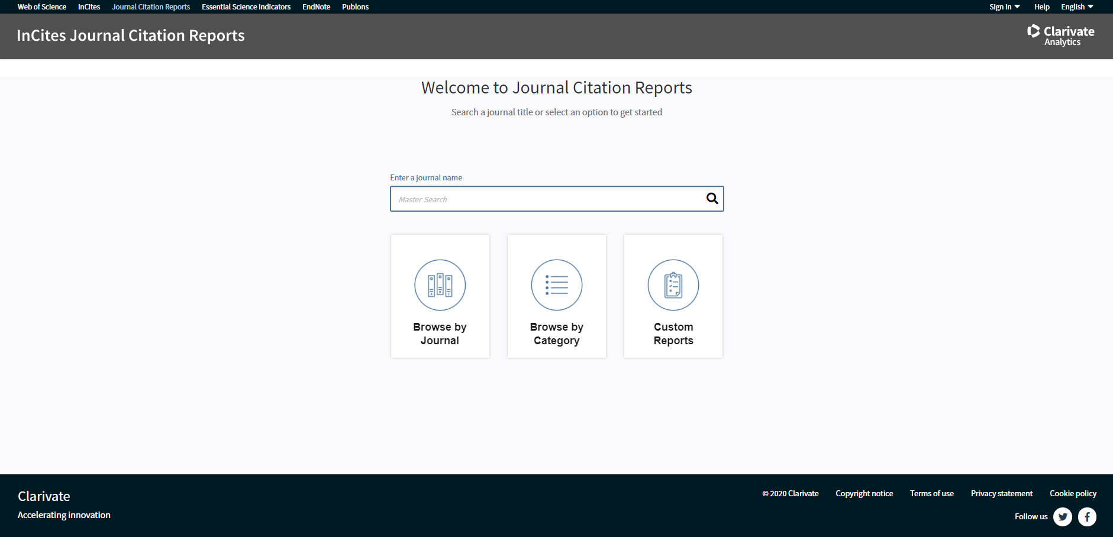Open the Help page

pyautogui.click(x=1041, y=7)
